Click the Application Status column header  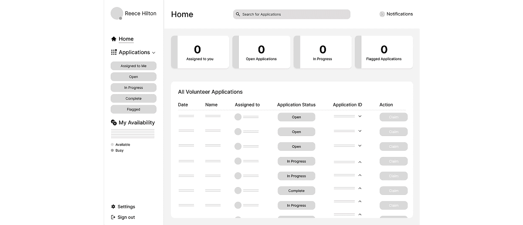tap(296, 105)
